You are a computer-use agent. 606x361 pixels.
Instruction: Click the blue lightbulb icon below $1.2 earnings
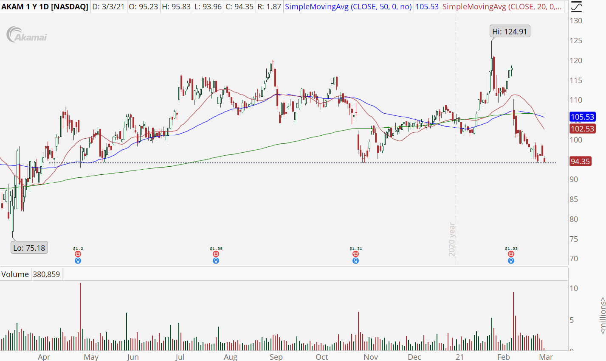[78, 260]
